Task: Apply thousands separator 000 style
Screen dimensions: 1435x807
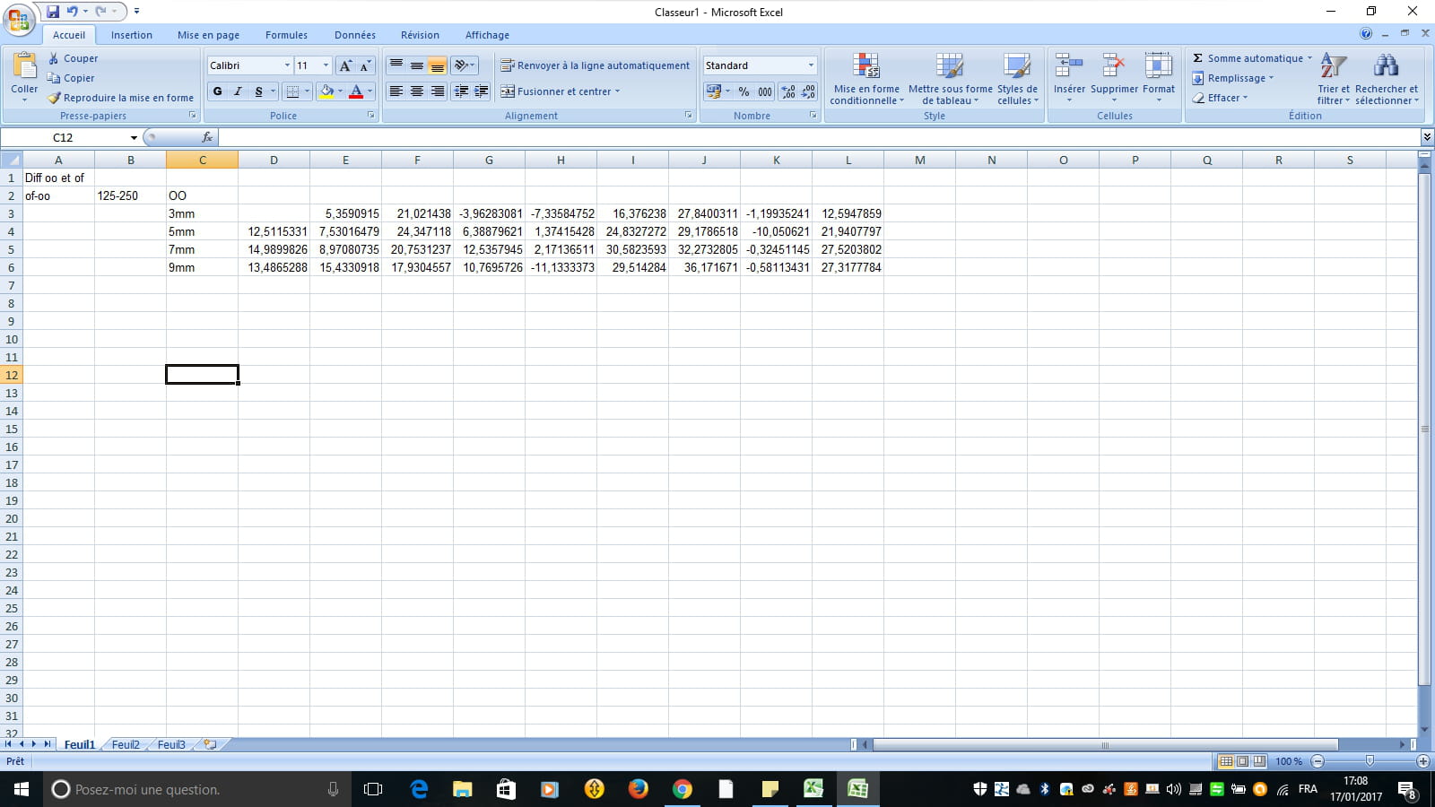Action: click(x=765, y=91)
